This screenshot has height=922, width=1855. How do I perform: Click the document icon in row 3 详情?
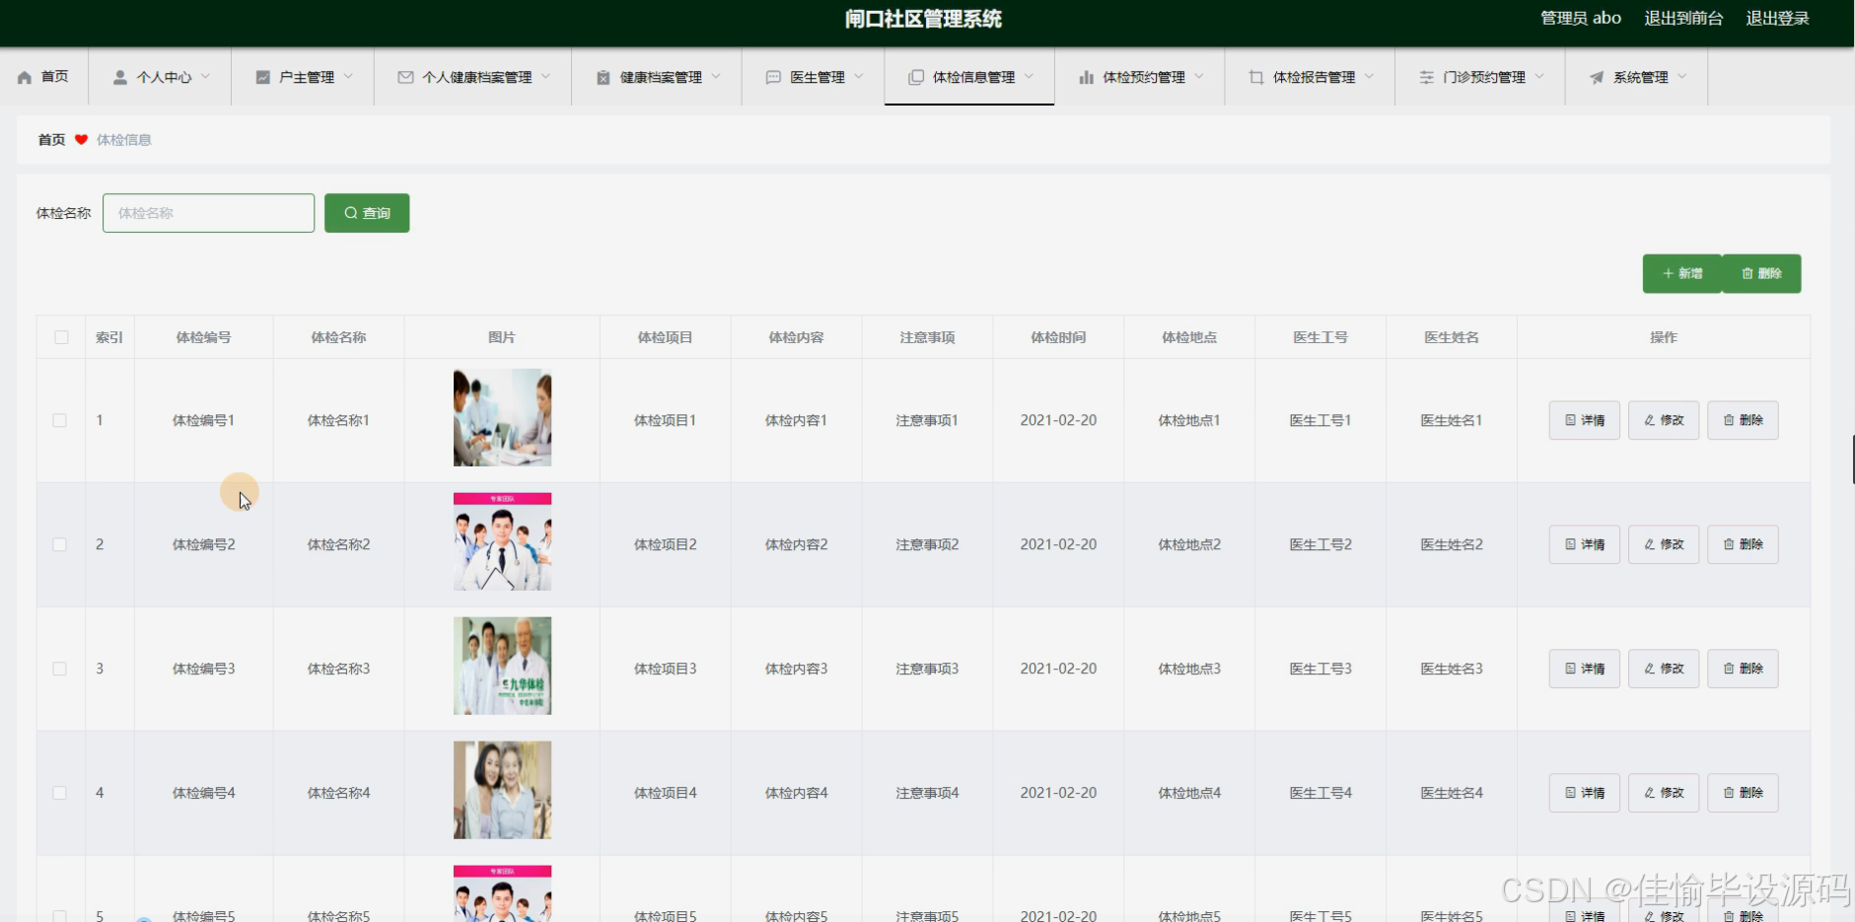[x=1570, y=669]
